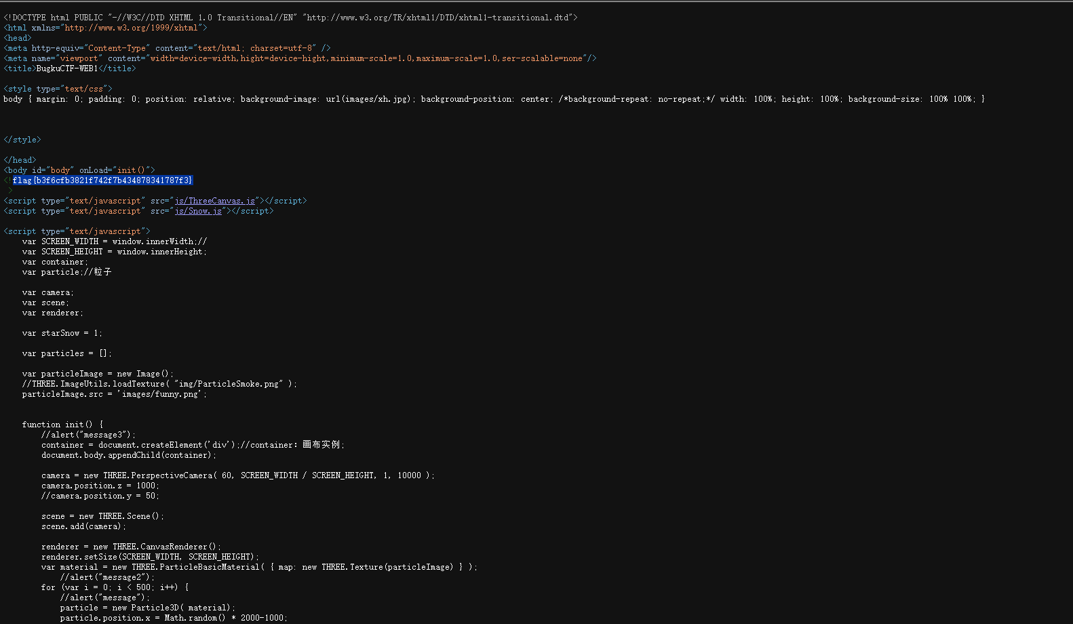Click the closing </style> tag
The width and height of the screenshot is (1073, 624).
click(22, 140)
